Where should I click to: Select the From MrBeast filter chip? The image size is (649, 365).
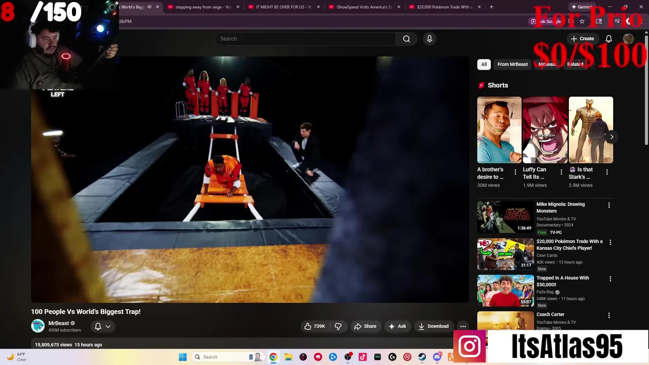click(x=513, y=64)
